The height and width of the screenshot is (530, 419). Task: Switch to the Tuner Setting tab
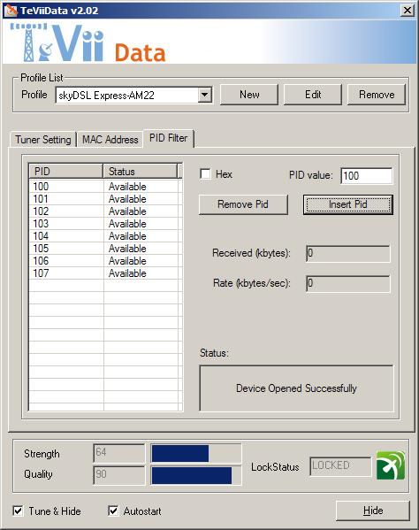pyautogui.click(x=43, y=140)
